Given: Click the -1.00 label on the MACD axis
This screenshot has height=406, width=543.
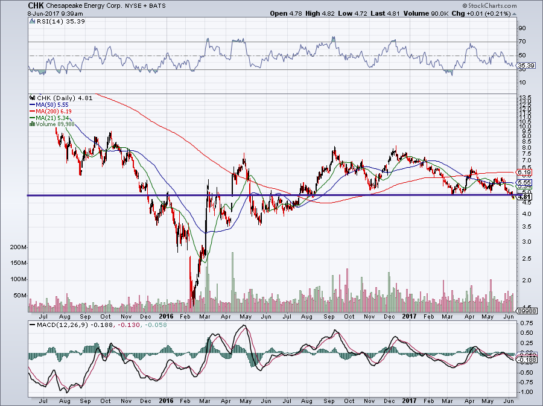Looking at the screenshot, I should (x=526, y=392).
